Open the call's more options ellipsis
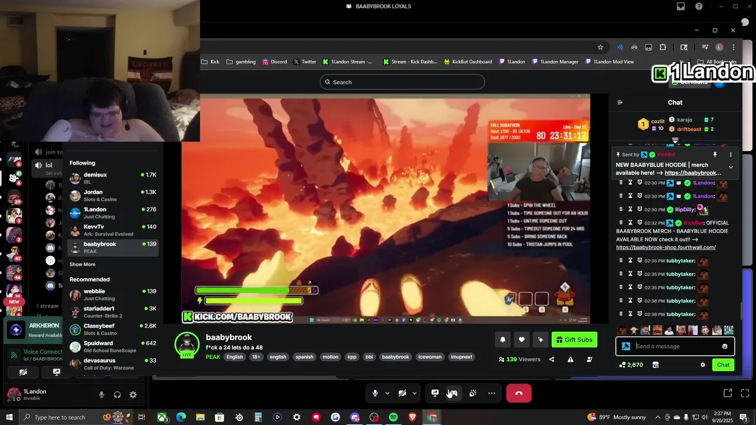 point(491,393)
